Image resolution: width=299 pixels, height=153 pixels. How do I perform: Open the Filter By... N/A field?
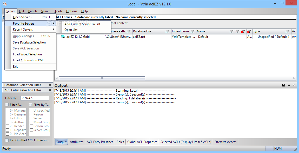coord(35,98)
